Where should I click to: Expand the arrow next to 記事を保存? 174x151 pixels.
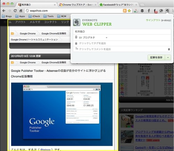168,57
